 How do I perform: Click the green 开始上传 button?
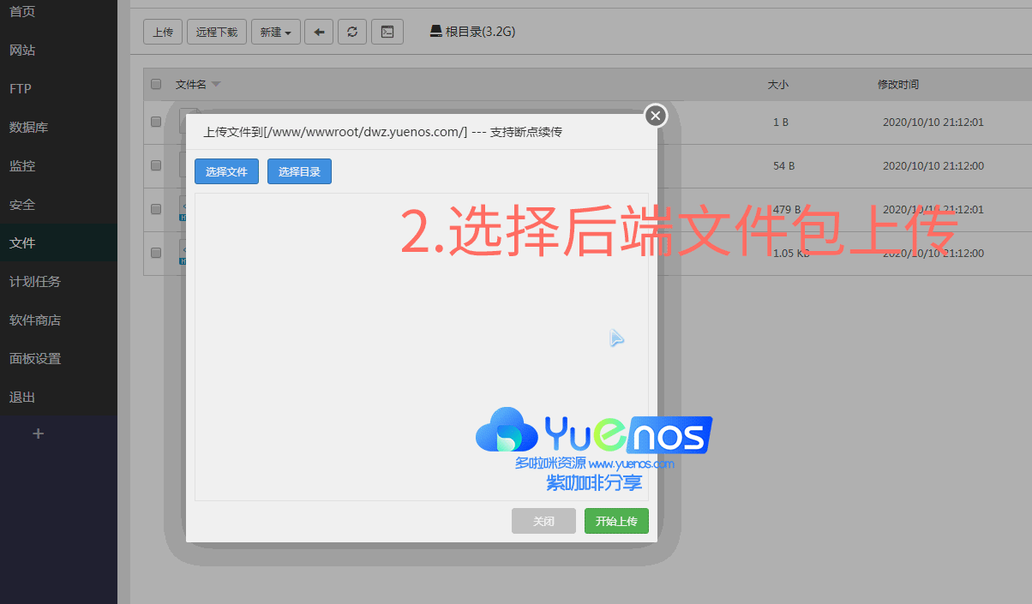point(616,521)
